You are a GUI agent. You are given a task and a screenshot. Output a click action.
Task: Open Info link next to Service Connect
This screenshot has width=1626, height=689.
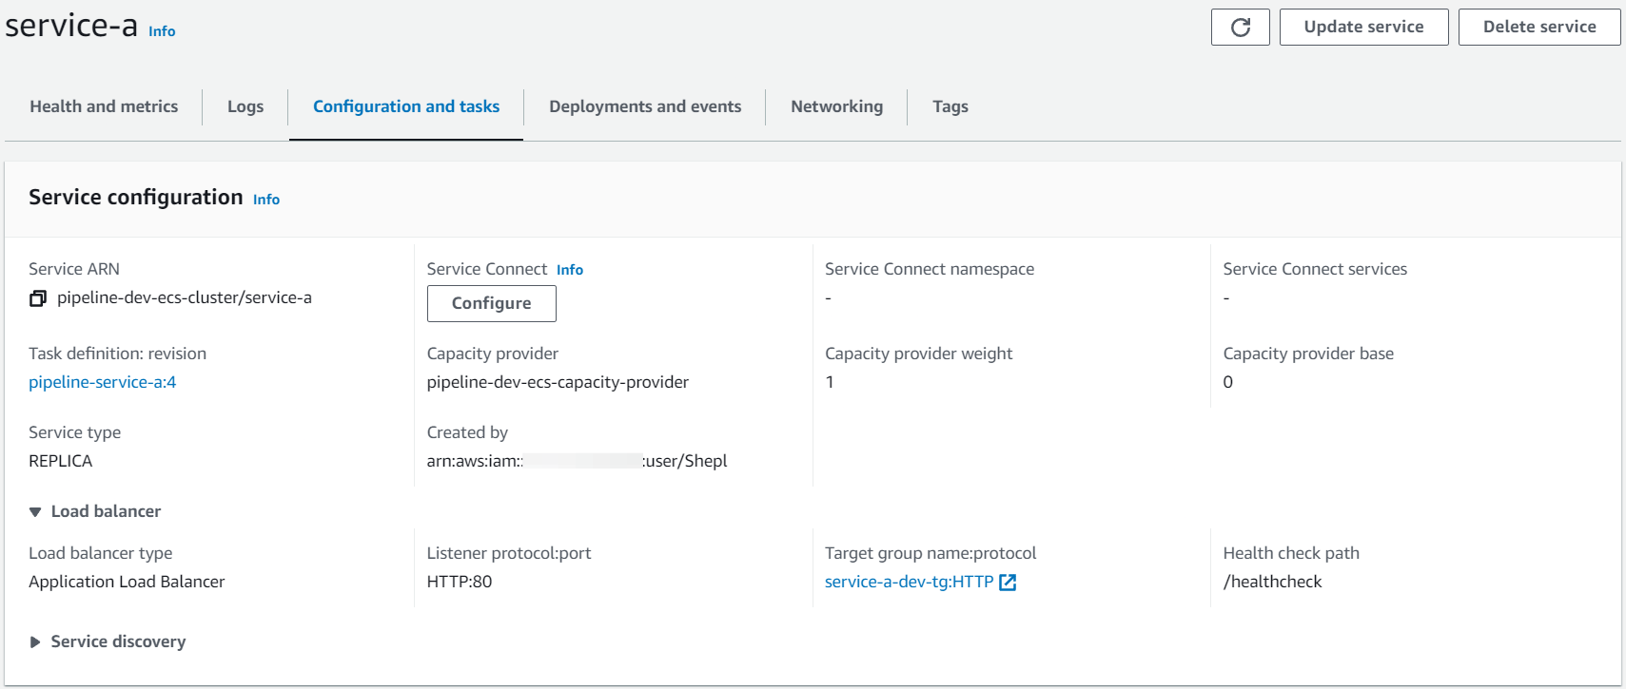point(570,270)
